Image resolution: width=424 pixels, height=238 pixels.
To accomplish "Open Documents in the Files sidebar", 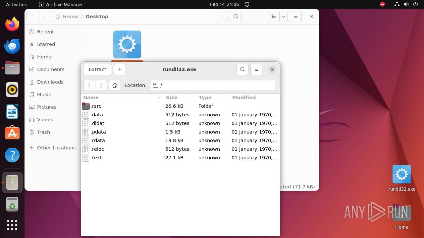I will coord(56,69).
